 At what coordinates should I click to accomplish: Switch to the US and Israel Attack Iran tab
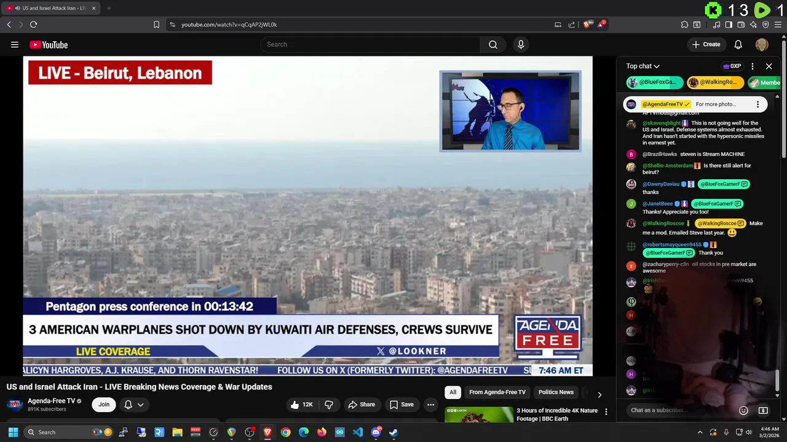52,8
